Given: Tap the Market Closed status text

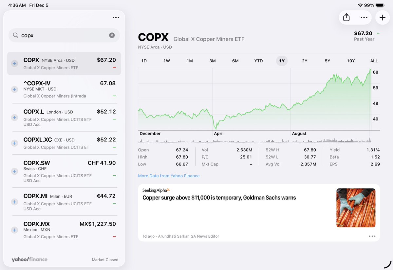Looking at the screenshot, I should [105, 260].
